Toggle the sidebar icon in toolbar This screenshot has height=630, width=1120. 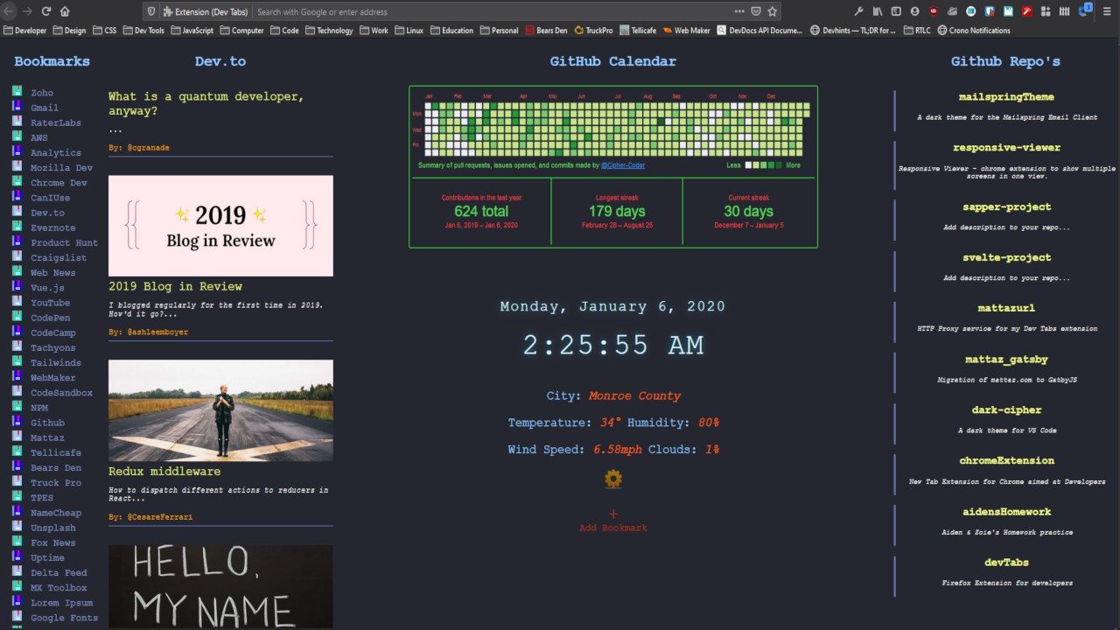point(896,11)
